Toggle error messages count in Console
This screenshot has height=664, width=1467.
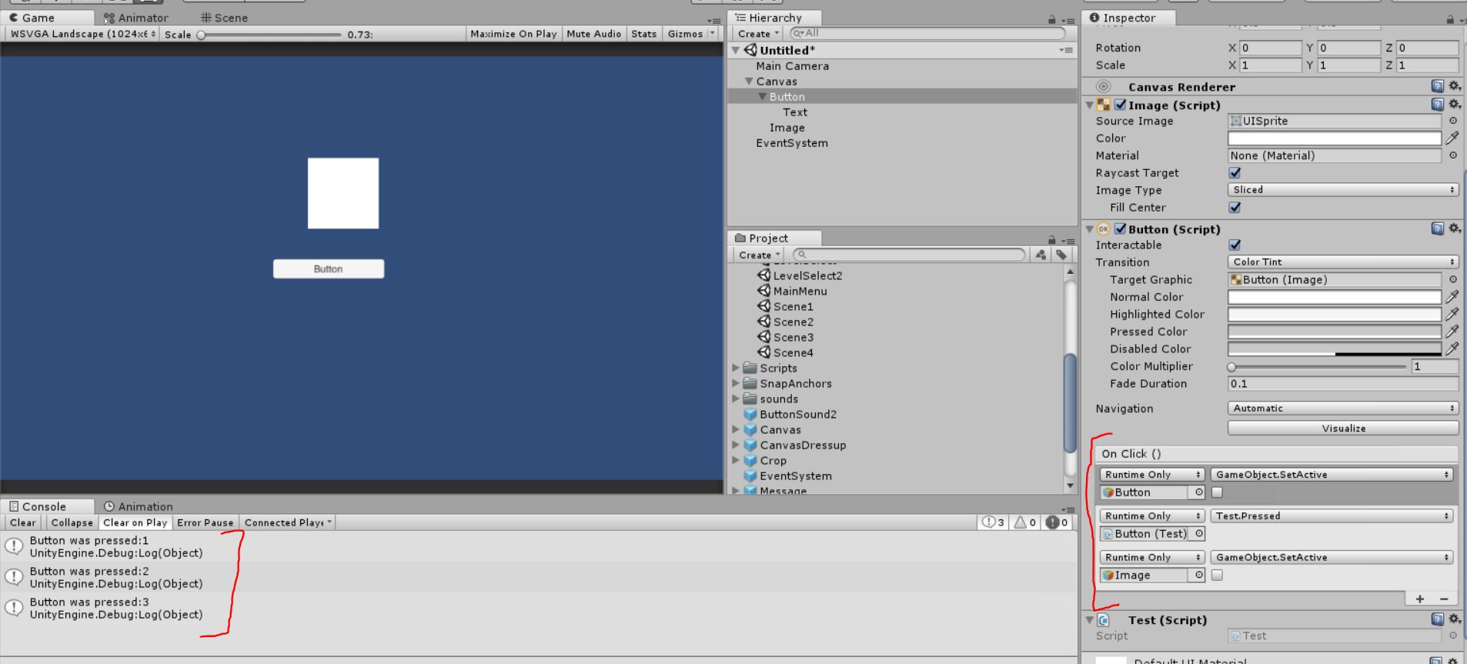1057,522
